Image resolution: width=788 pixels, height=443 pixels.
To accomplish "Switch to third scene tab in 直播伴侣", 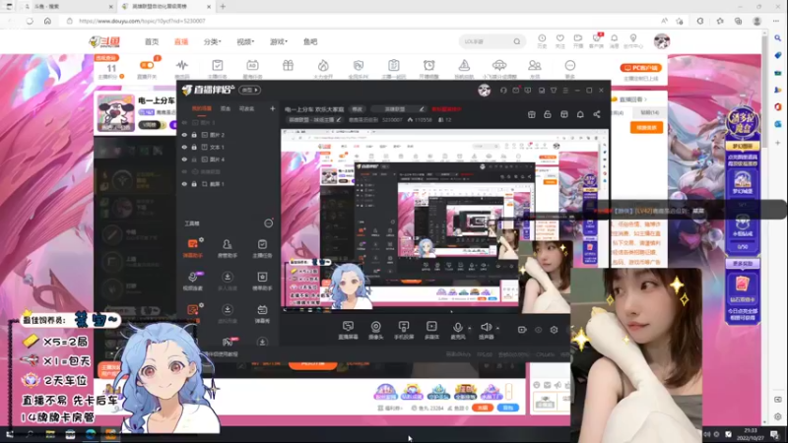I will pyautogui.click(x=246, y=108).
